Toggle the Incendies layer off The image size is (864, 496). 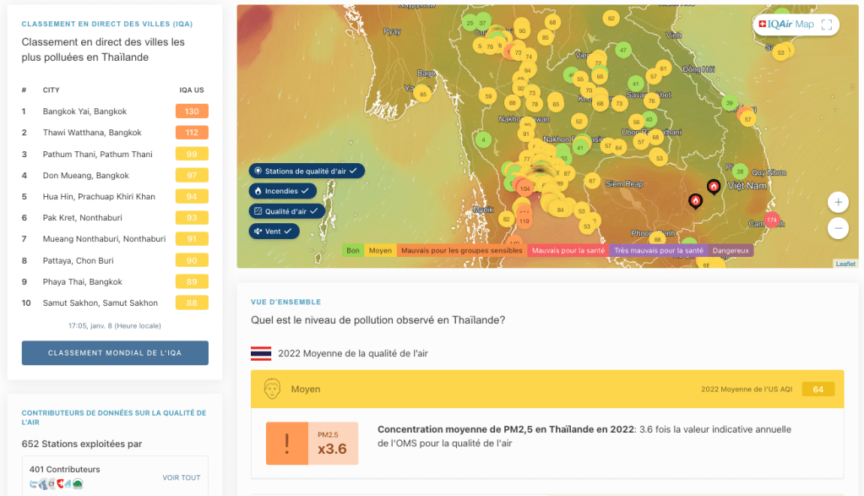[x=283, y=191]
